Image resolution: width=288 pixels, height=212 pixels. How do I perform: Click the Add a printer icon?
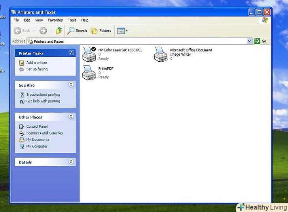[x=22, y=63]
